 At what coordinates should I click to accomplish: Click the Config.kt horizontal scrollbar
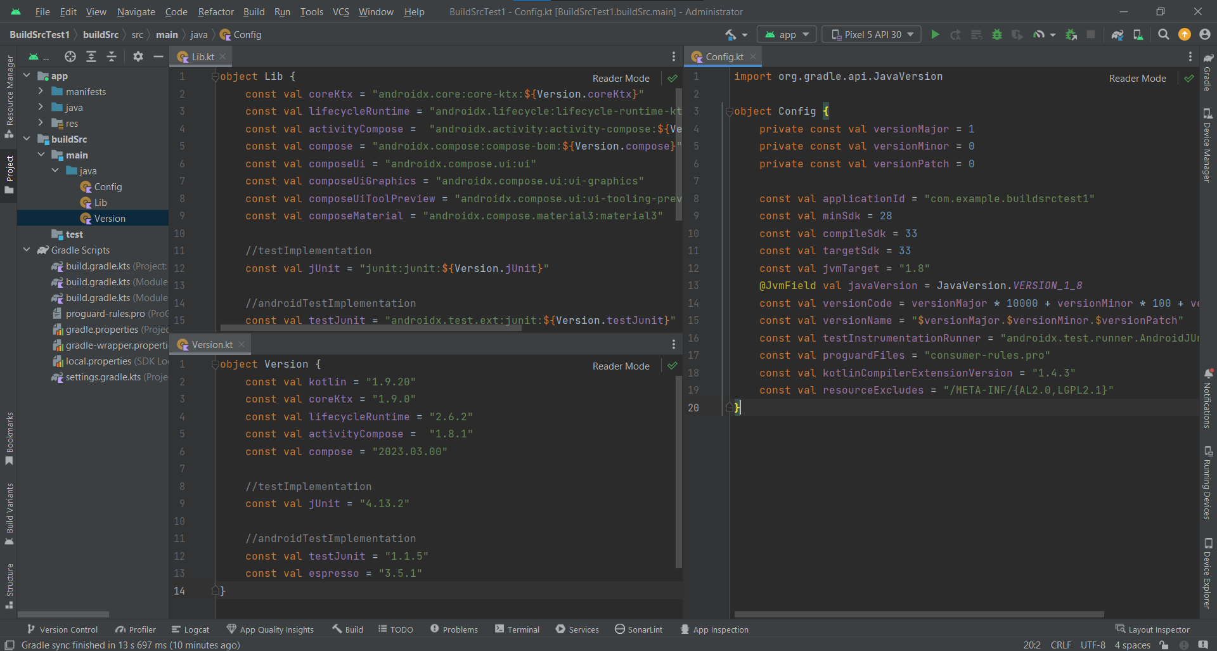pyautogui.click(x=919, y=614)
